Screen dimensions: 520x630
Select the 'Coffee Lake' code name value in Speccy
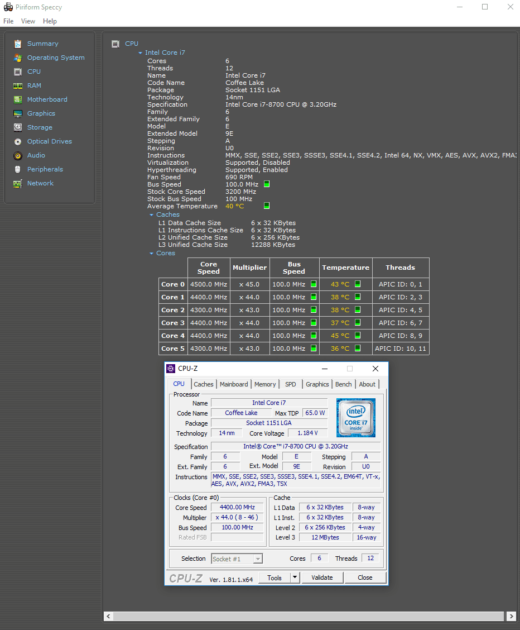(x=244, y=83)
